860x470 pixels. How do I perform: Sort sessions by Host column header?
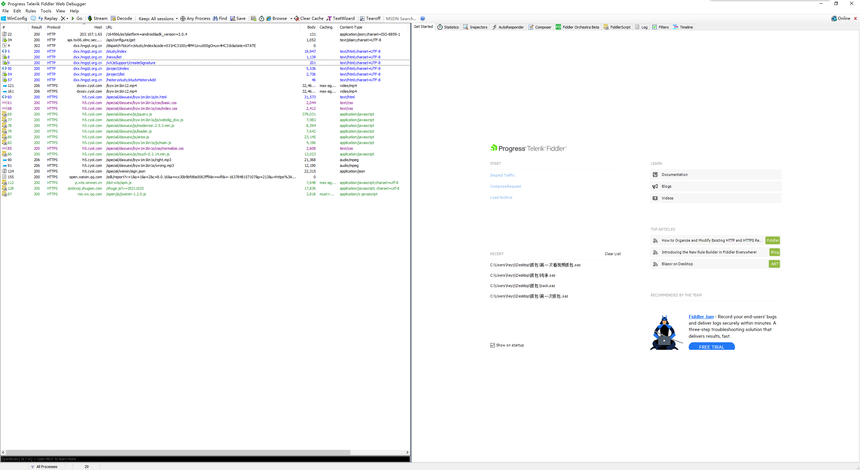click(x=84, y=27)
